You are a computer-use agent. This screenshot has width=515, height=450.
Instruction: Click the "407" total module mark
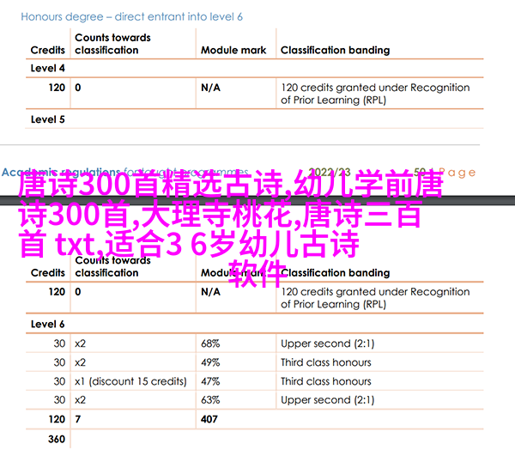click(209, 419)
